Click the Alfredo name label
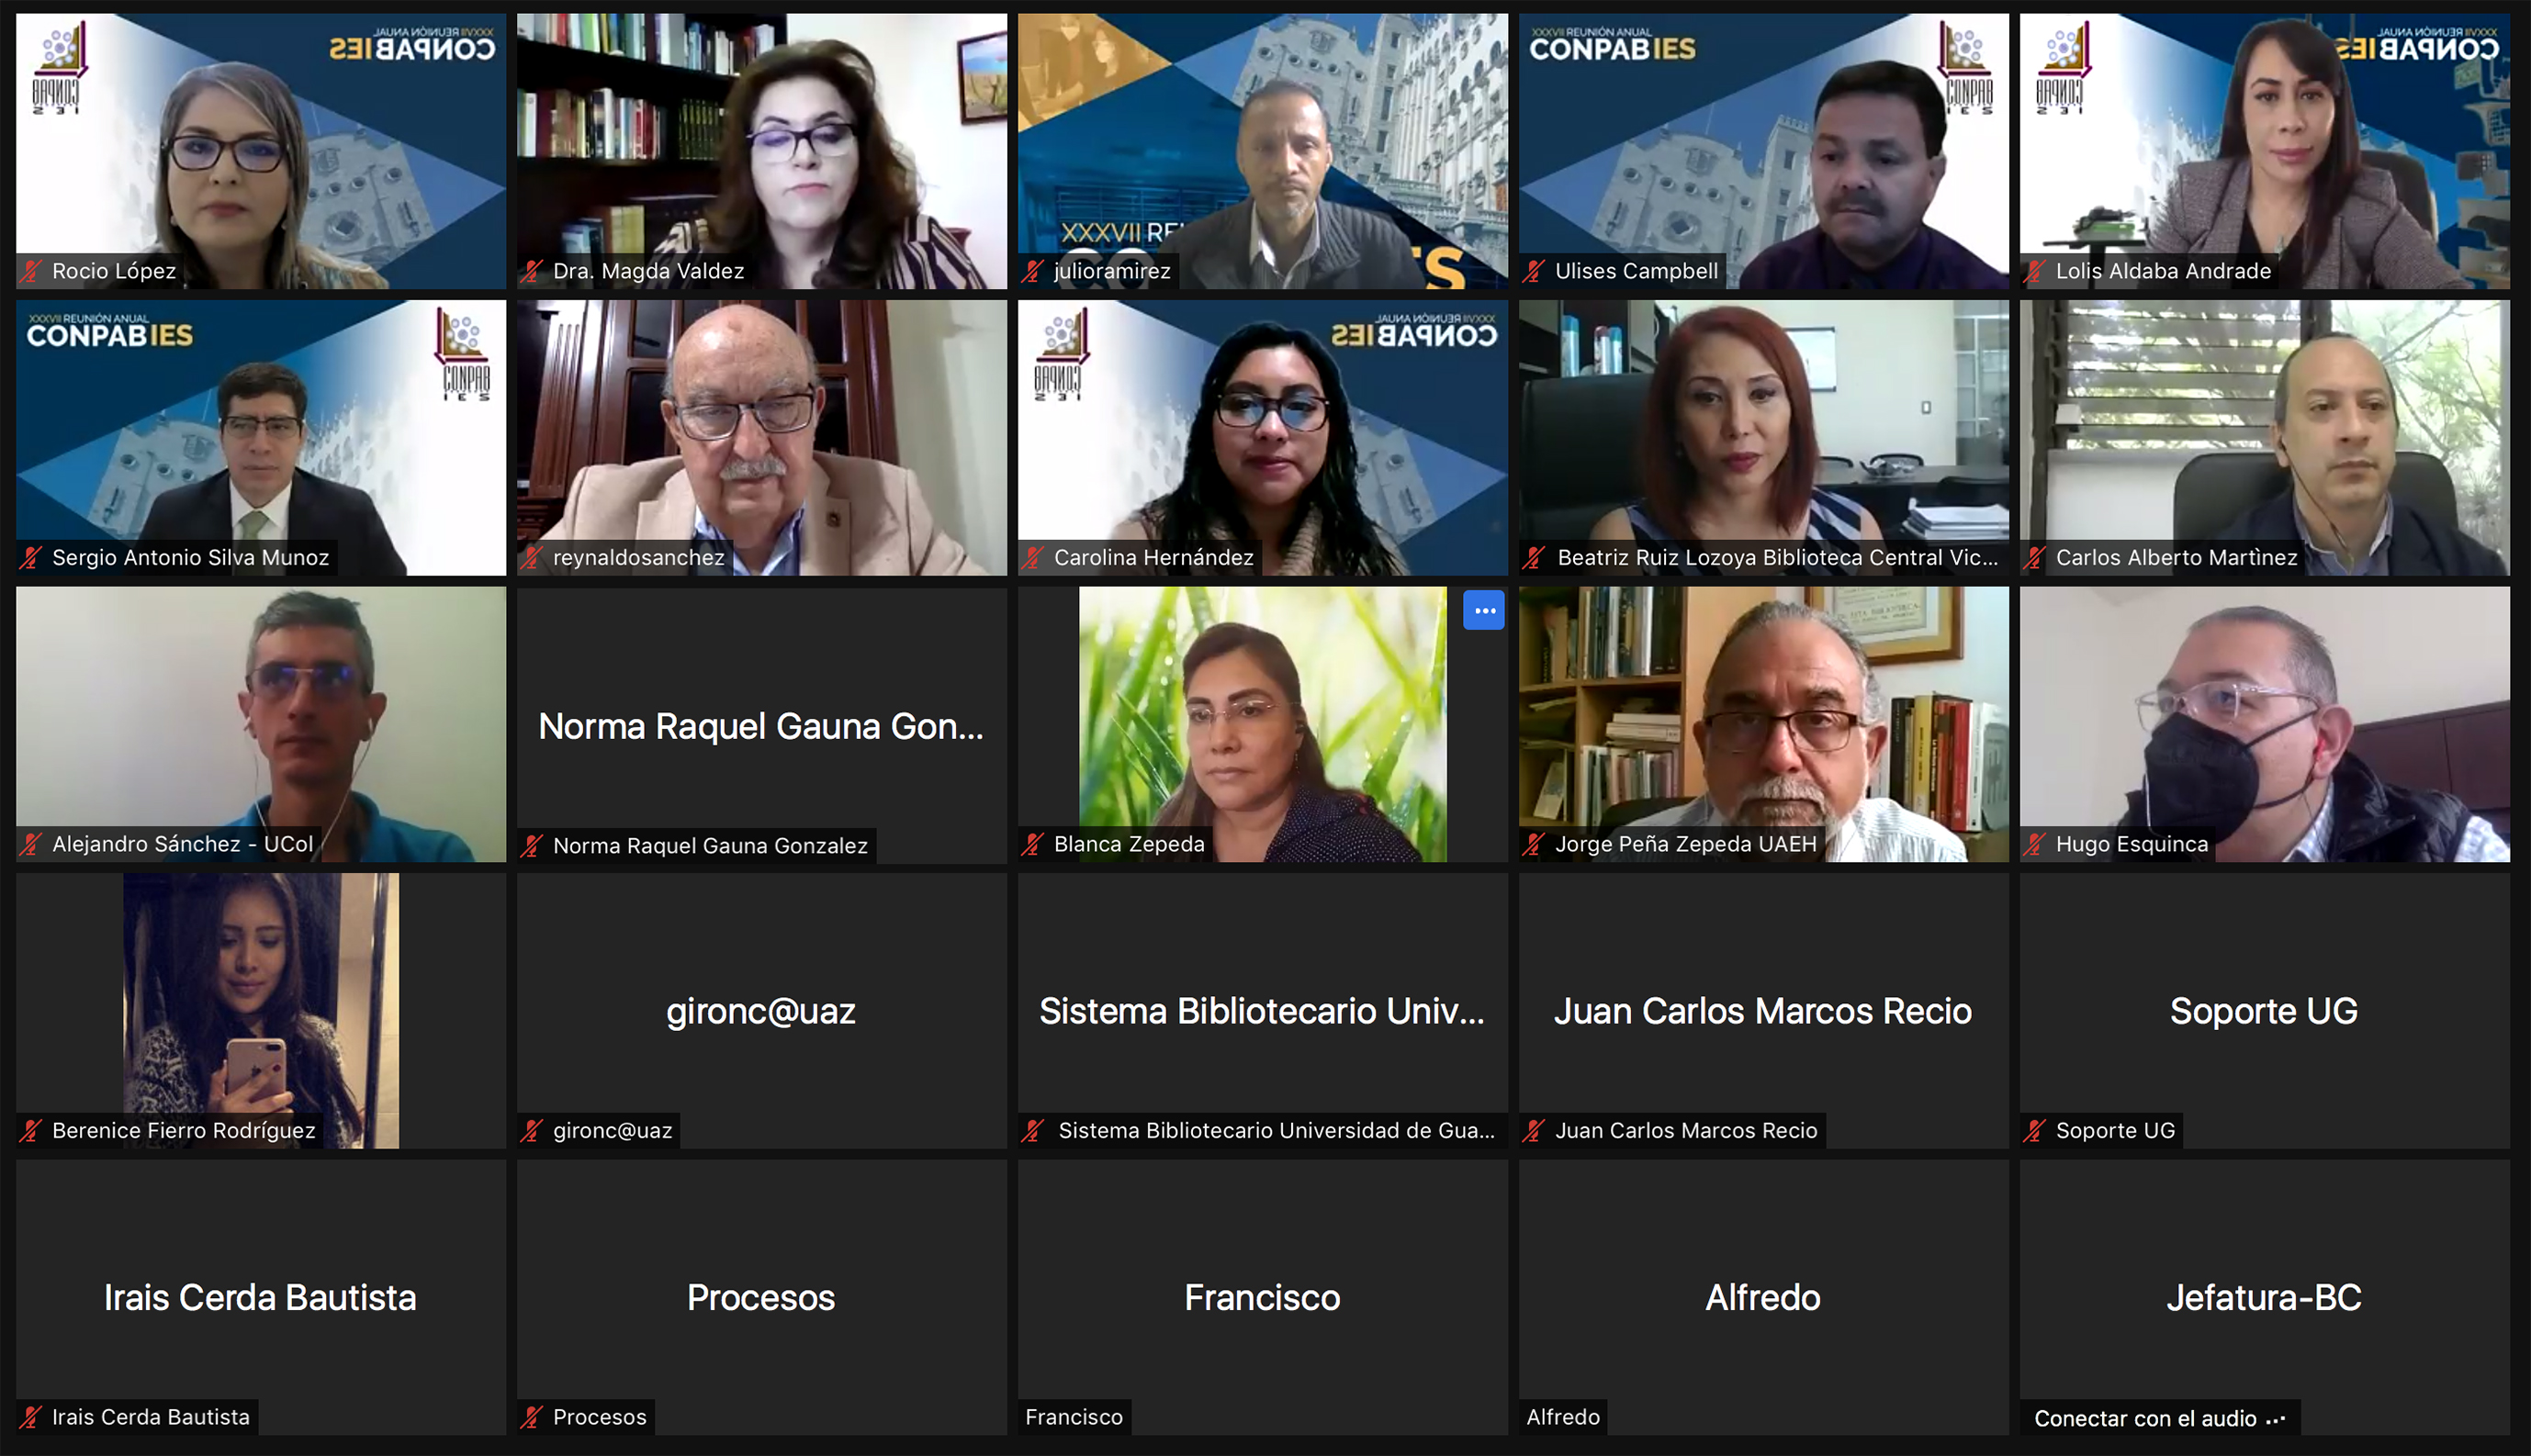The width and height of the screenshot is (2531, 1456). tap(1564, 1417)
